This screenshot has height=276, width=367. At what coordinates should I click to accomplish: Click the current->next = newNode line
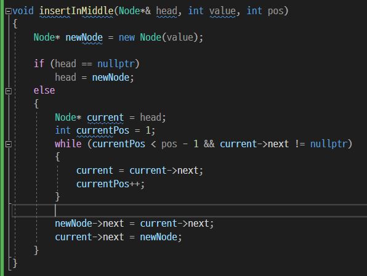[x=118, y=237]
